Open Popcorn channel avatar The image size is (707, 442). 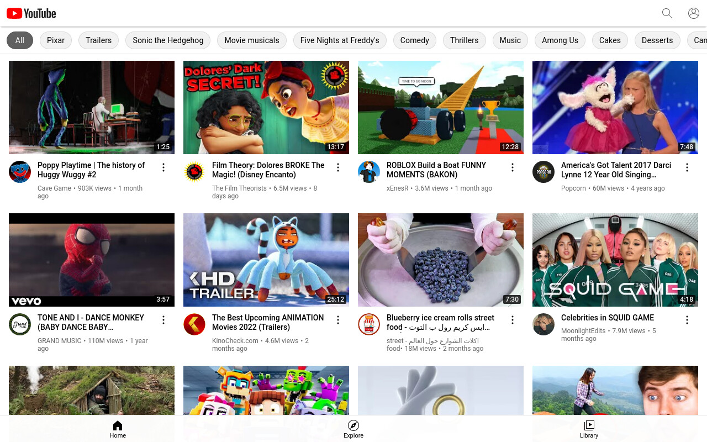[x=544, y=172]
